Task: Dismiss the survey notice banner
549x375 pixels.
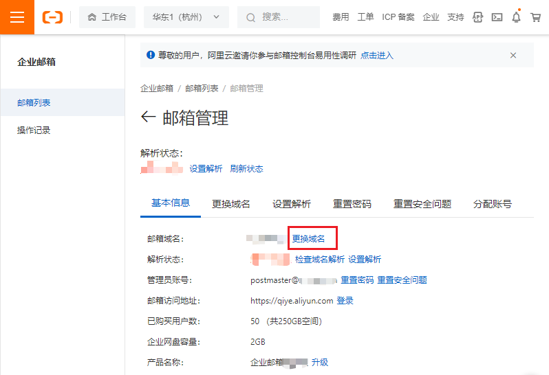Action: point(513,56)
